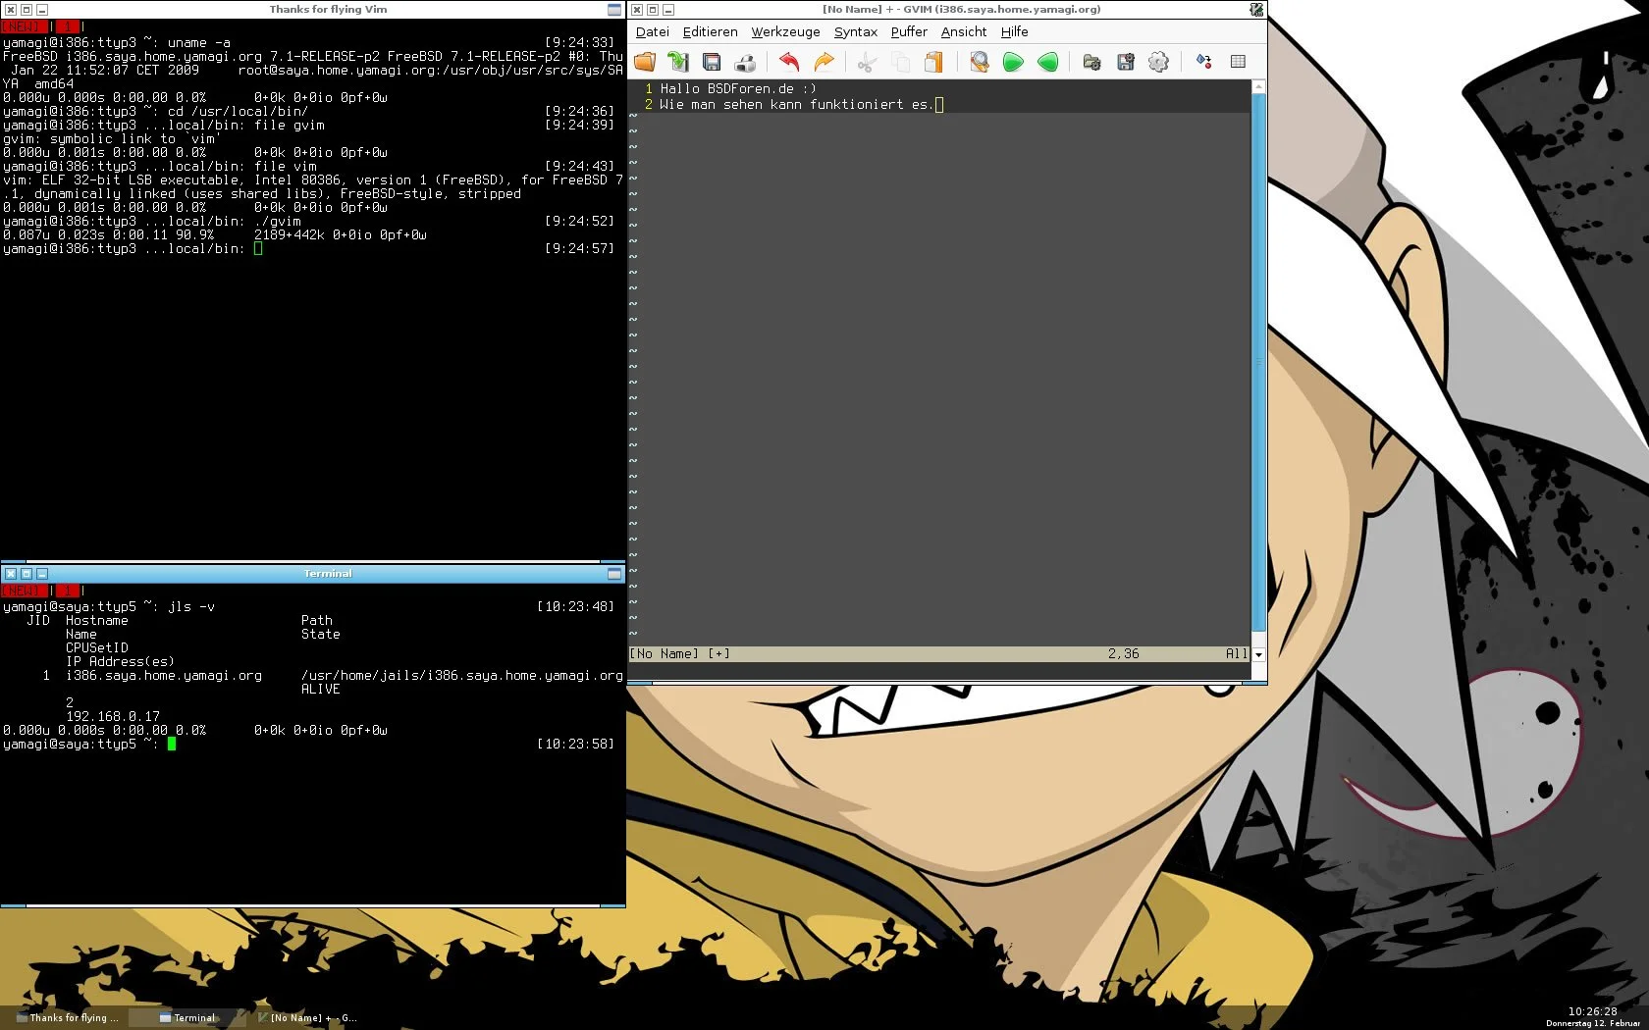Click path '/usr/home/jails/i386.saya.home.yamagi.org'
The width and height of the screenshot is (1649, 1030).
[x=462, y=676]
